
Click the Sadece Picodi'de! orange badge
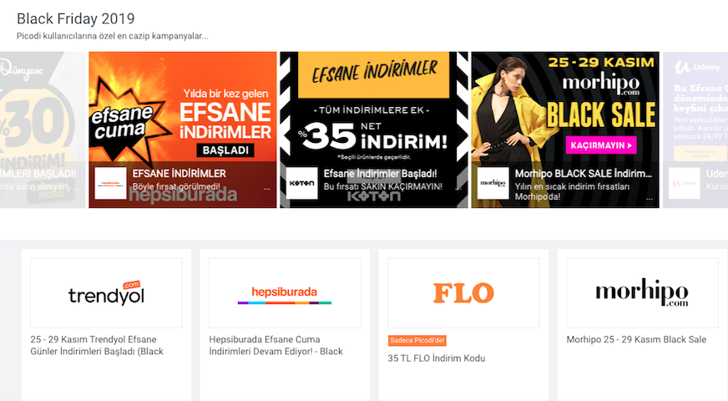417,341
